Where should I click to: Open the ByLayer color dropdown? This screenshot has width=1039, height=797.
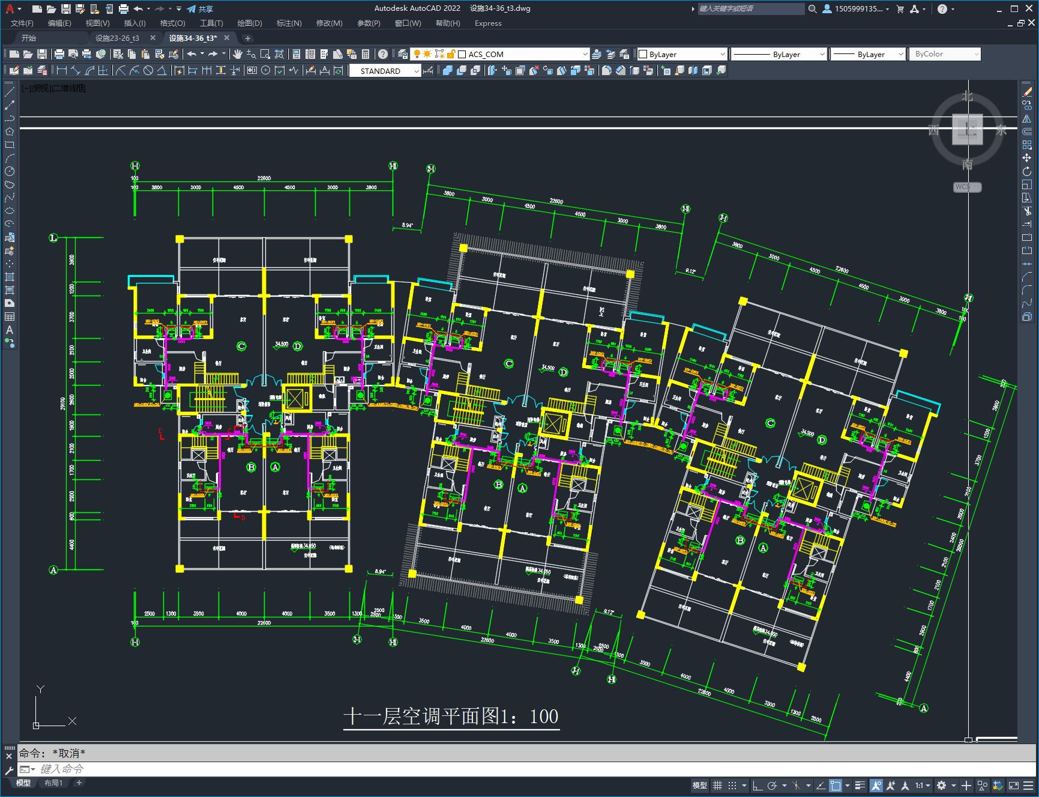point(722,54)
